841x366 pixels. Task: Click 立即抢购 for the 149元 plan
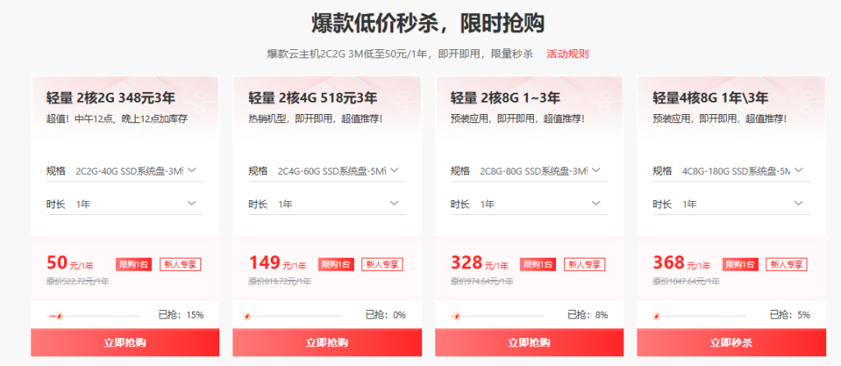pyautogui.click(x=327, y=342)
